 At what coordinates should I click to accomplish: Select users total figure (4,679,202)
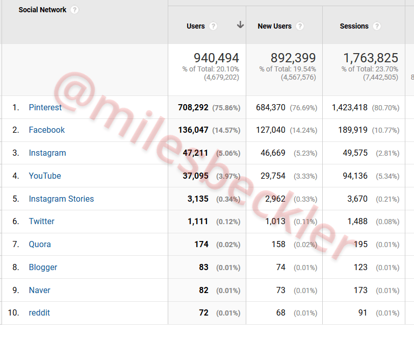pos(221,77)
